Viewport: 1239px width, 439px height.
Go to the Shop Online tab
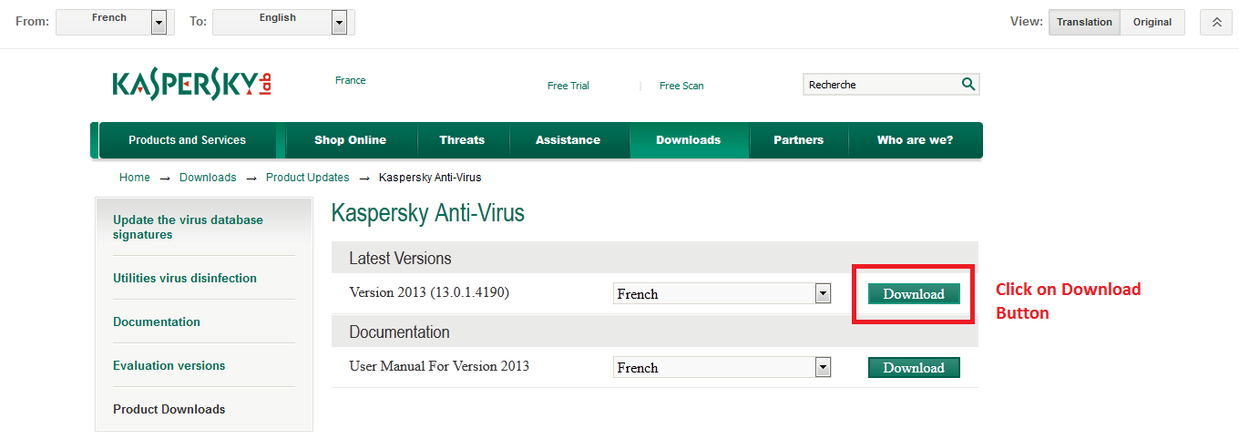click(x=350, y=140)
